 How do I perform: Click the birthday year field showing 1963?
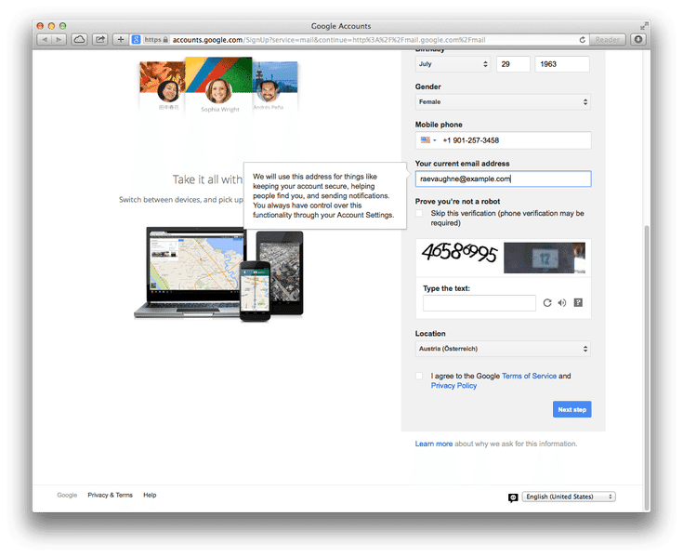[x=562, y=64]
